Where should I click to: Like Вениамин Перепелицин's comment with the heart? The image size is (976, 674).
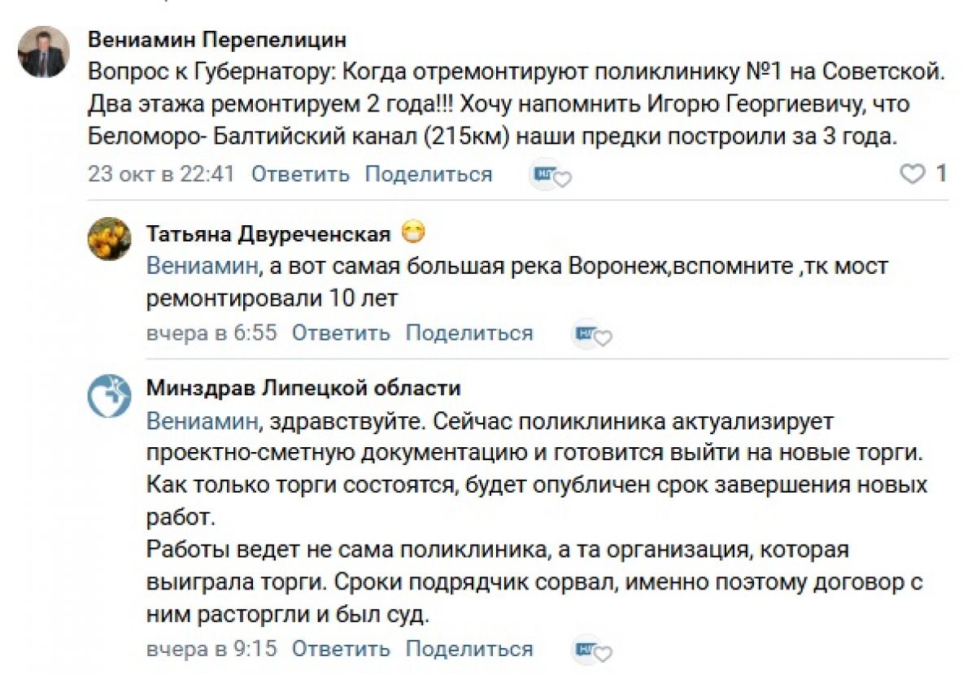tap(913, 173)
